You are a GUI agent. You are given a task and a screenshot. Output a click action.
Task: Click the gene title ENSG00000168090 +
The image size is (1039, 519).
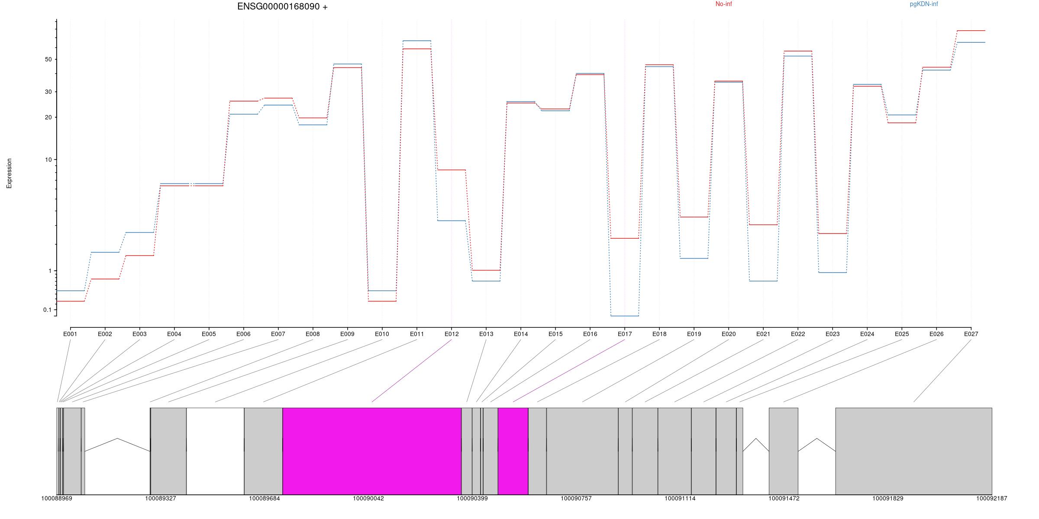282,6
